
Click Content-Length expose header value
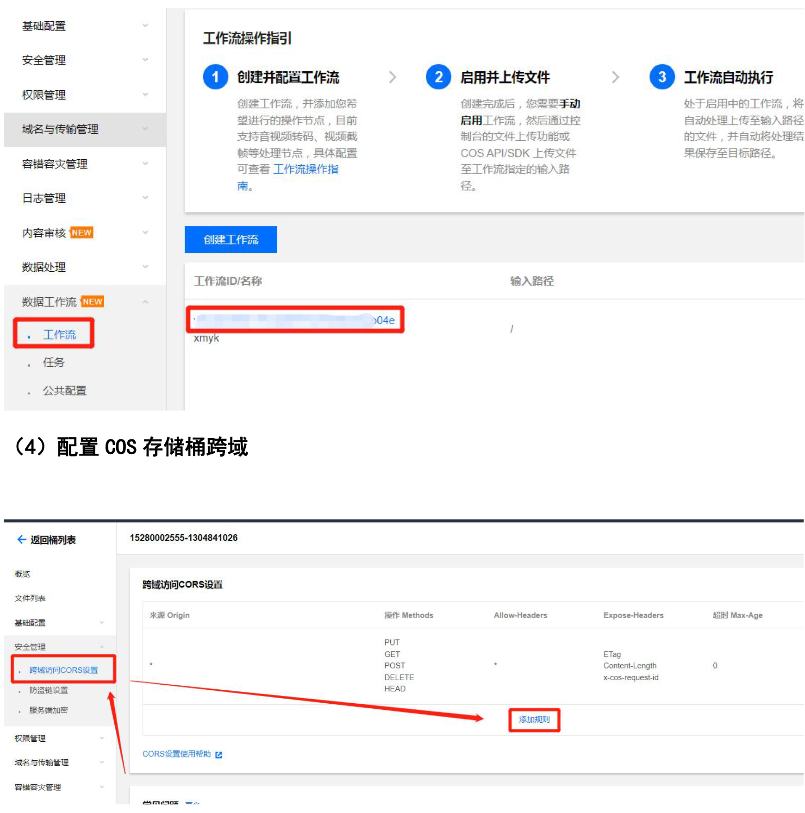[x=630, y=666]
